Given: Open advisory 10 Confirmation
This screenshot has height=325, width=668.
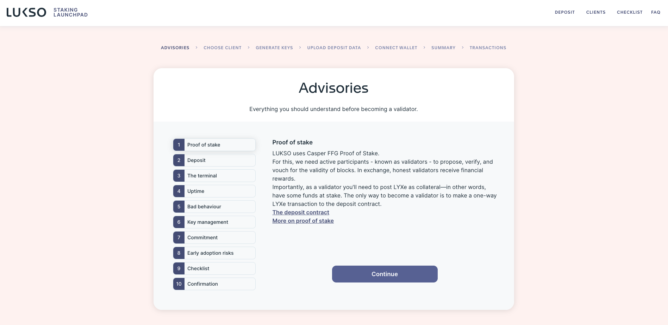Looking at the screenshot, I should pyautogui.click(x=214, y=284).
